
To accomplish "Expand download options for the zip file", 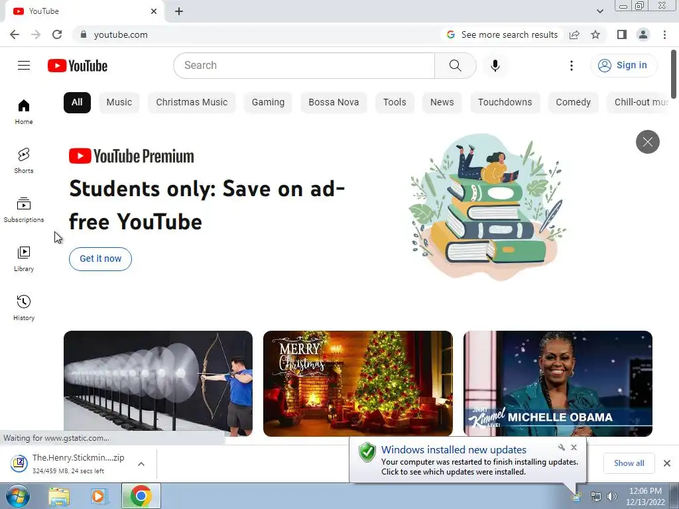I will pyautogui.click(x=141, y=464).
